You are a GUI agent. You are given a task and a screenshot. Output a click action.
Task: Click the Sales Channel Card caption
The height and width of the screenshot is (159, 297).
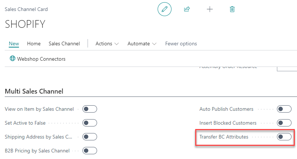(x=26, y=9)
